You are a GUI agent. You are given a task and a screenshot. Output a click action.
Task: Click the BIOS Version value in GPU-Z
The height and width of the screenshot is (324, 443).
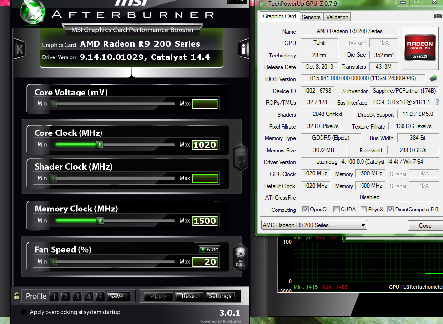tap(363, 78)
